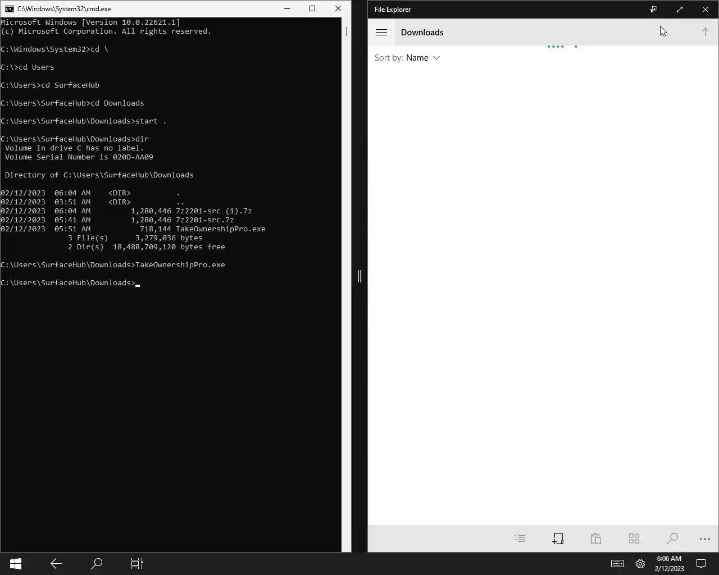Screen dimensions: 719x575
Task: Switch File Explorer to grid view
Action: 634,539
